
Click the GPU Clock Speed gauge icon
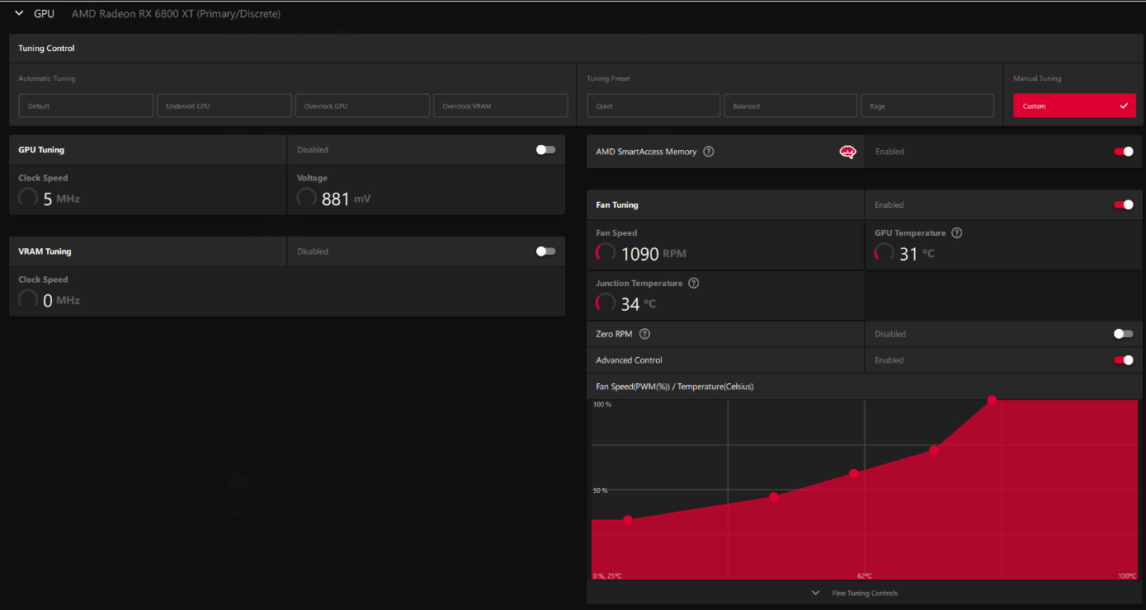pyautogui.click(x=28, y=198)
